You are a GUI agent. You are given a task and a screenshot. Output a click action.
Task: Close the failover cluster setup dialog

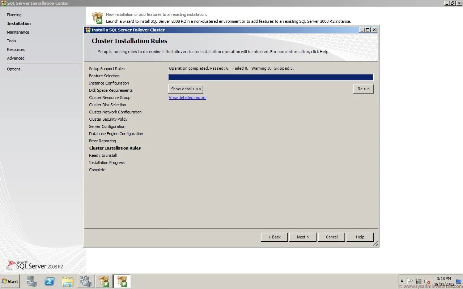[x=374, y=30]
